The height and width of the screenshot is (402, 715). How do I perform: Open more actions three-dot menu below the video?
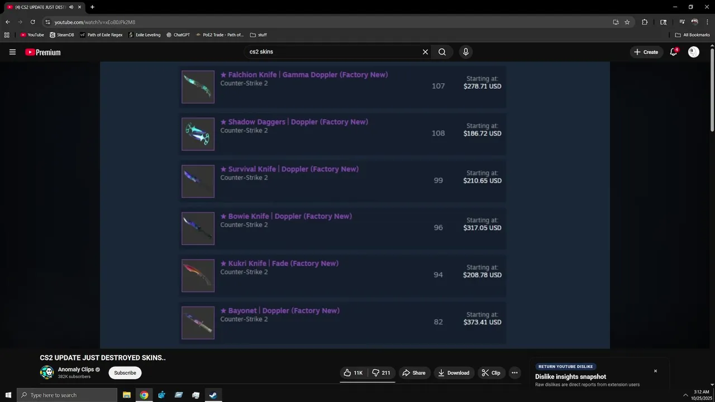coord(514,373)
